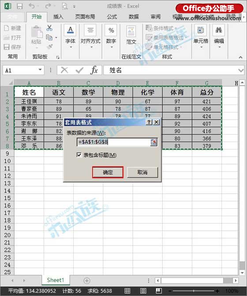
Task: Click the sheet navigation right arrow
Action: pos(24,281)
